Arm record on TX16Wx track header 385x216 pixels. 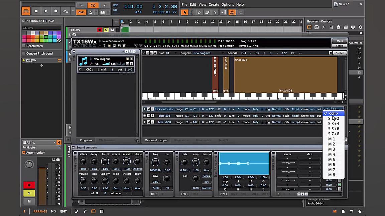pos(100,30)
